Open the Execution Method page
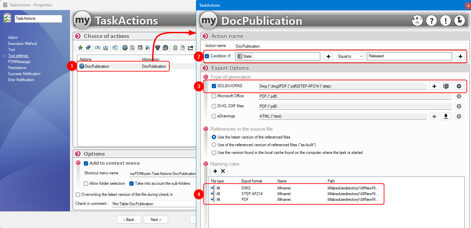This screenshot has height=228, width=471. pyautogui.click(x=22, y=44)
